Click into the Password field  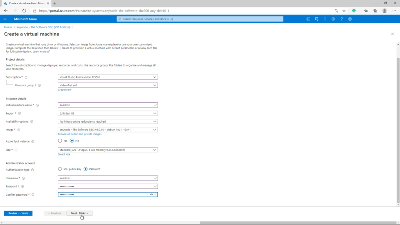pyautogui.click(x=108, y=186)
